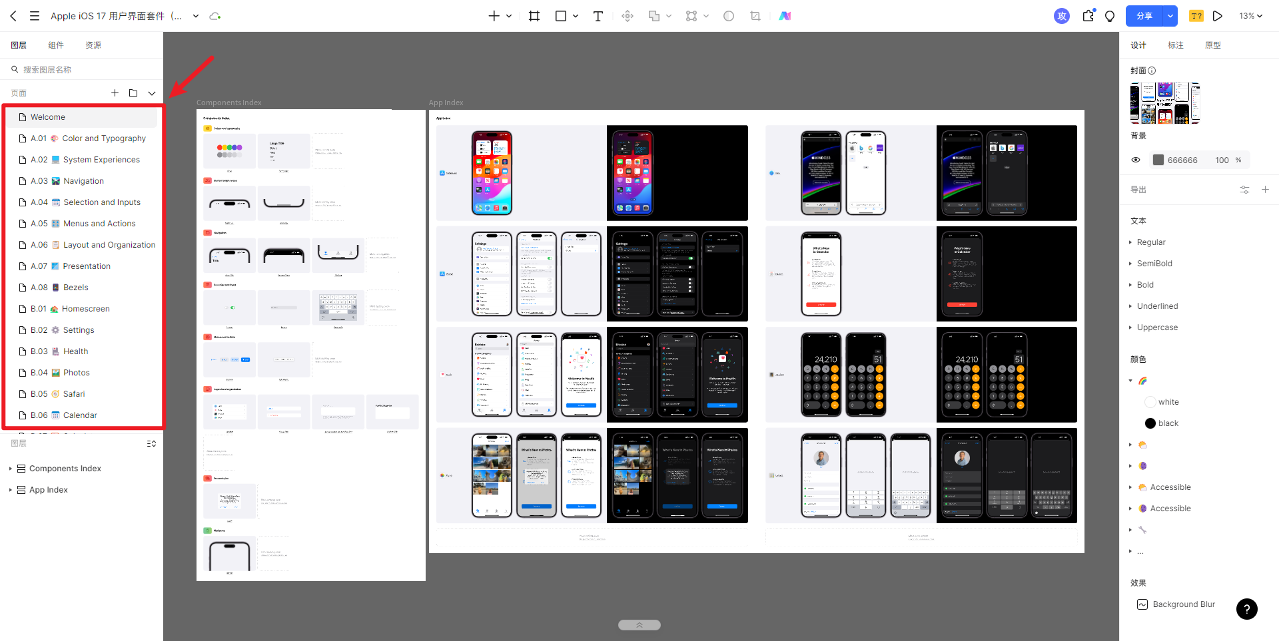This screenshot has width=1279, height=641.
Task: Click the pen-shaped component tool icon
Action: pos(628,16)
